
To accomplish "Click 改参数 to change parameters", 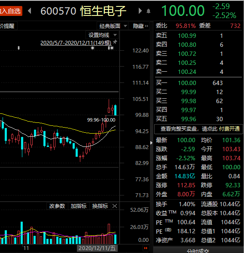I will click(57, 206).
